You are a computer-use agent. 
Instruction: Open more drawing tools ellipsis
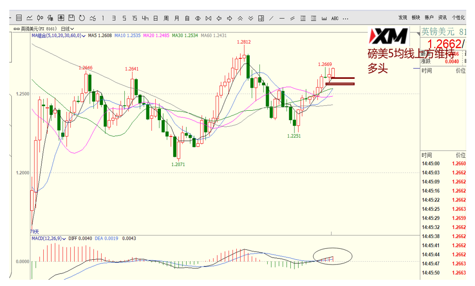(x=346, y=19)
